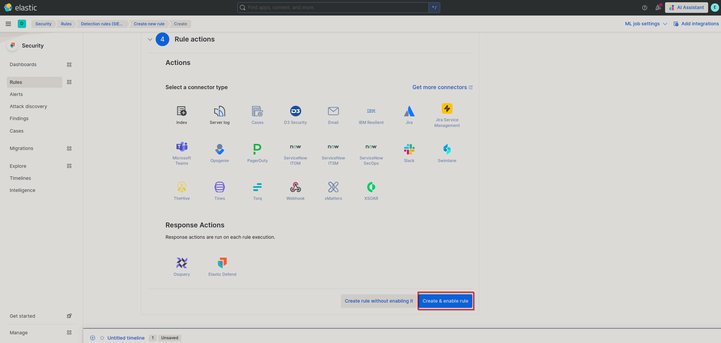Open the Rules submenu panel

[69, 82]
